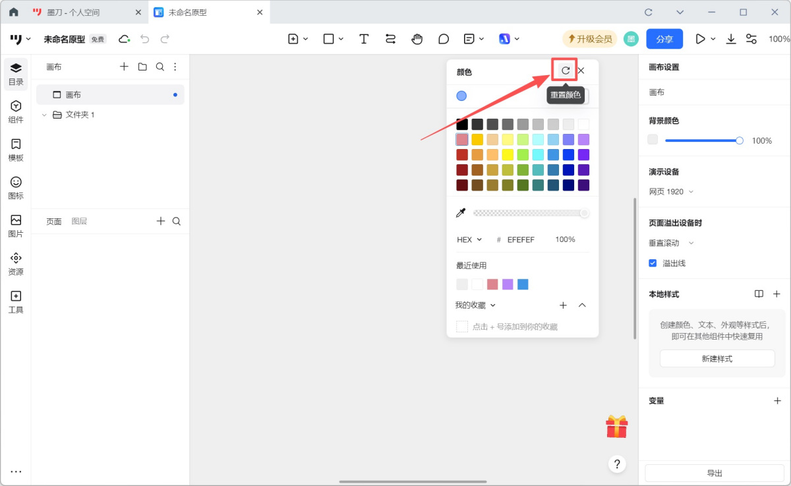Select the Hand pan tool
791x486 pixels.
pyautogui.click(x=417, y=39)
